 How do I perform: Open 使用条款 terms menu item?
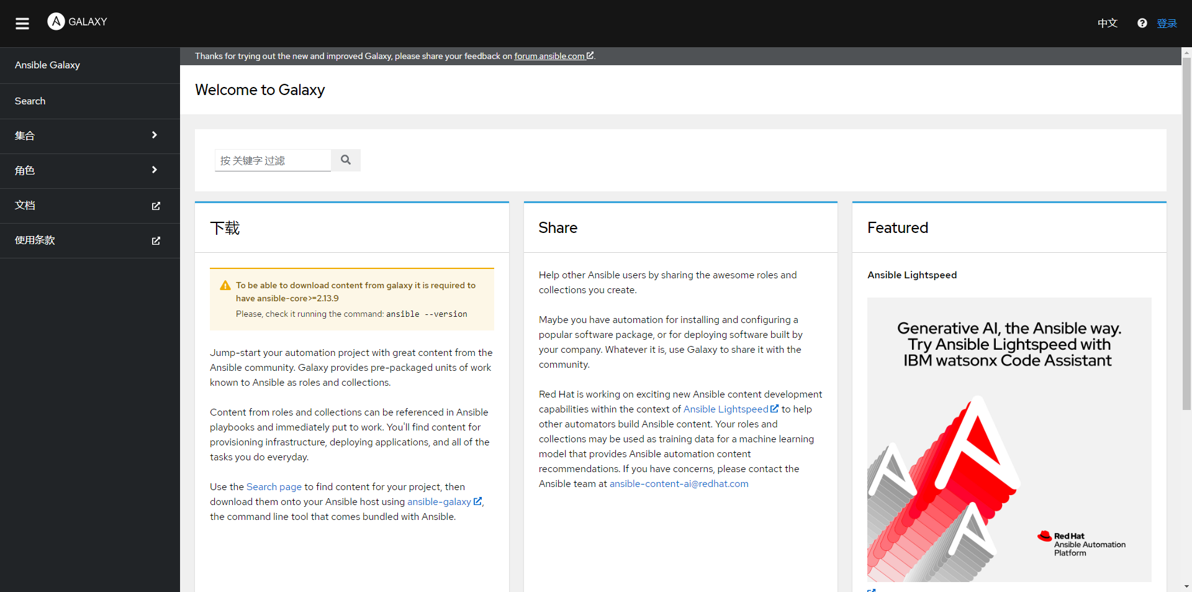[90, 240]
